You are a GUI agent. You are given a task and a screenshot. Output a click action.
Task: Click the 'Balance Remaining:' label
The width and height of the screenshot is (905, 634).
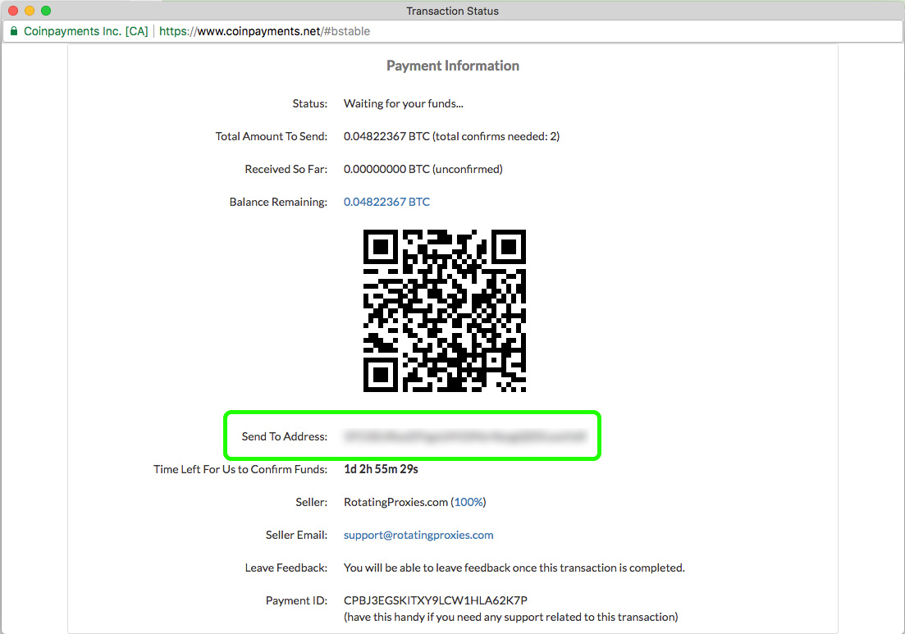click(x=278, y=202)
